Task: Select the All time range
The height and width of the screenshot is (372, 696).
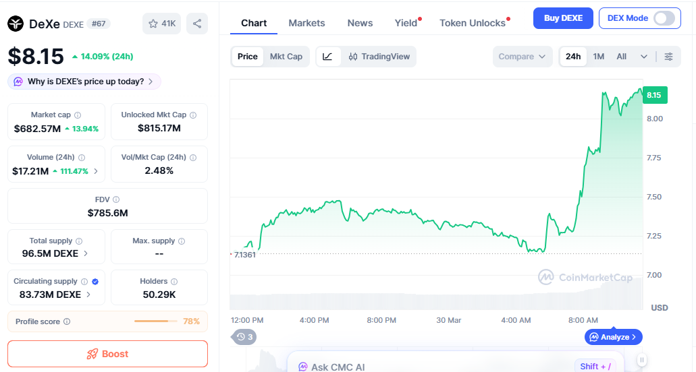Action: (622, 57)
